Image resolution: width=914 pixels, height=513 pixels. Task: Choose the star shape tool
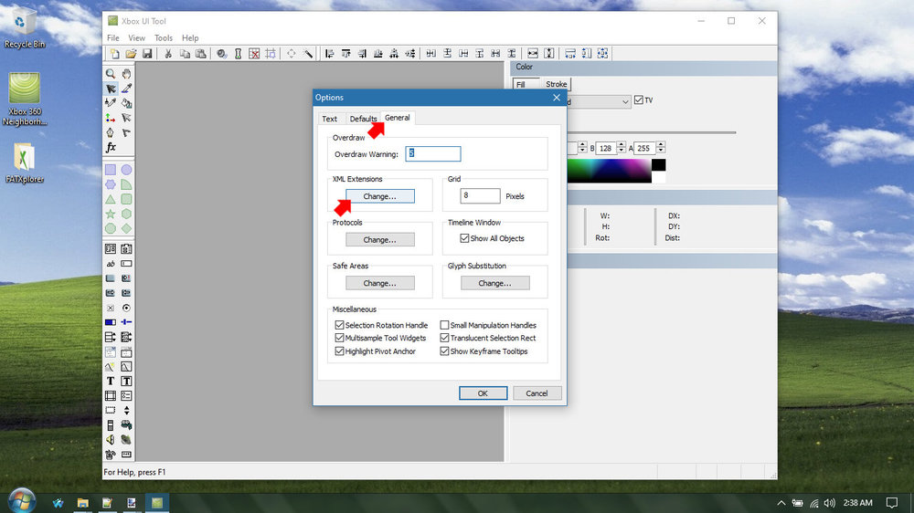coord(111,215)
